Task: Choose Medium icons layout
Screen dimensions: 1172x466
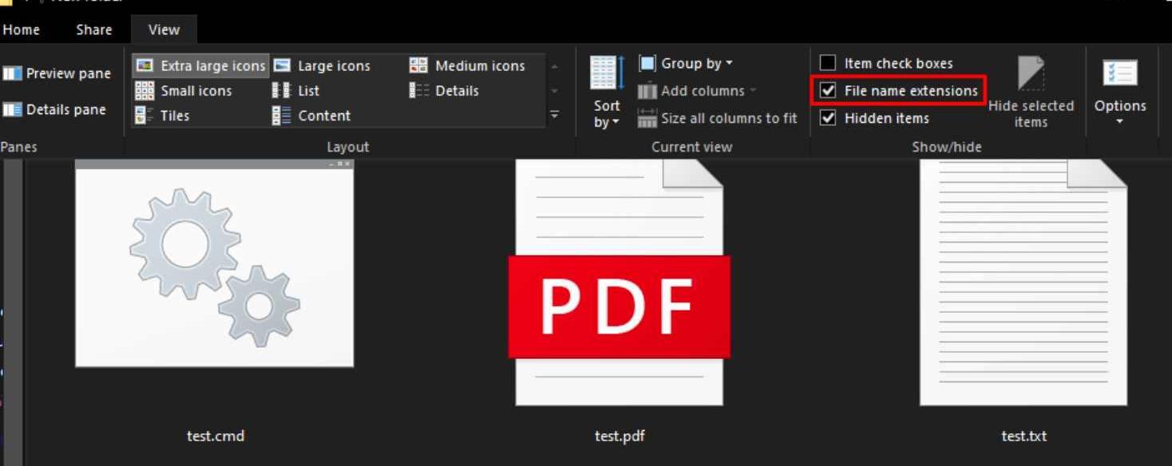Action: 468,66
